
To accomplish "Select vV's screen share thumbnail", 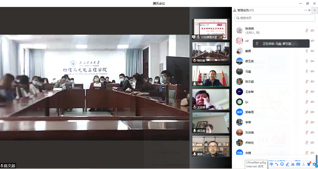I will [x=211, y=29].
